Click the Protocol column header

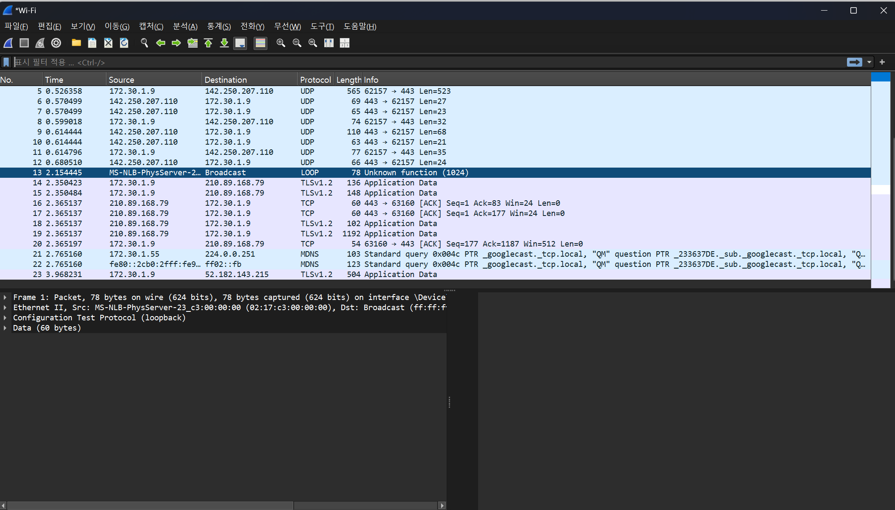coord(315,80)
